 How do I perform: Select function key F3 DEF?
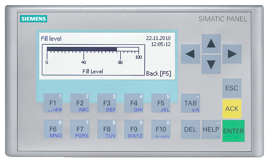[107, 103]
